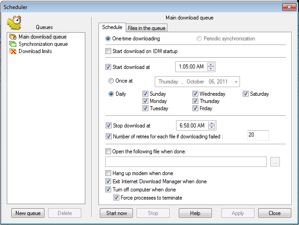This screenshot has width=299, height=225.
Task: Click the Stop button
Action: pos(153,213)
